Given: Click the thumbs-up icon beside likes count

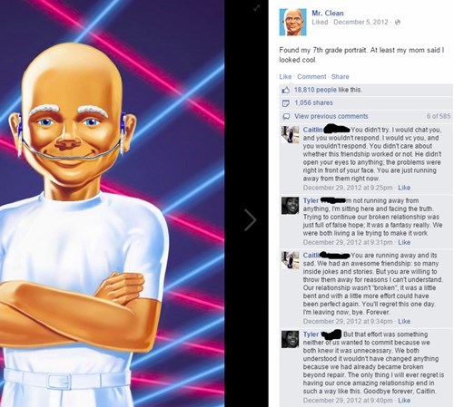Looking at the screenshot, I should 286,90.
